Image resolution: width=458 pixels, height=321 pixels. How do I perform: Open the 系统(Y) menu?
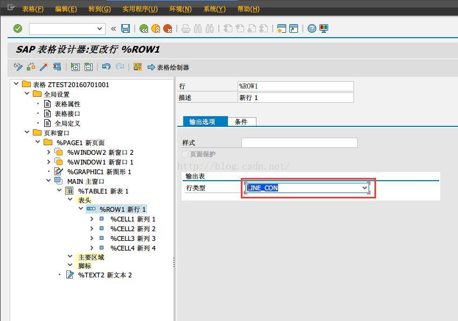(x=214, y=9)
